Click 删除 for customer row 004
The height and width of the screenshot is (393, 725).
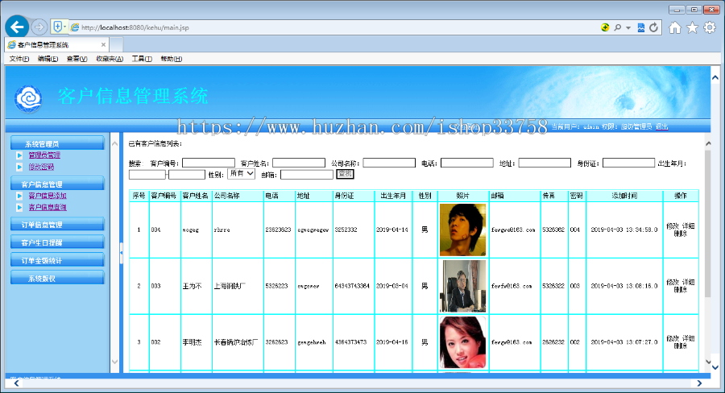coord(680,234)
